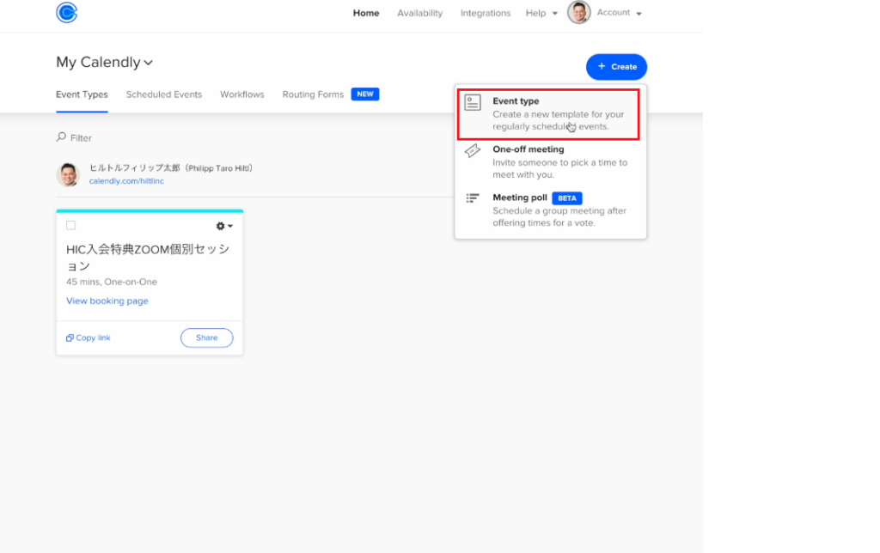The width and height of the screenshot is (880, 553).
Task: Click the Meeting poll list icon
Action: click(473, 198)
